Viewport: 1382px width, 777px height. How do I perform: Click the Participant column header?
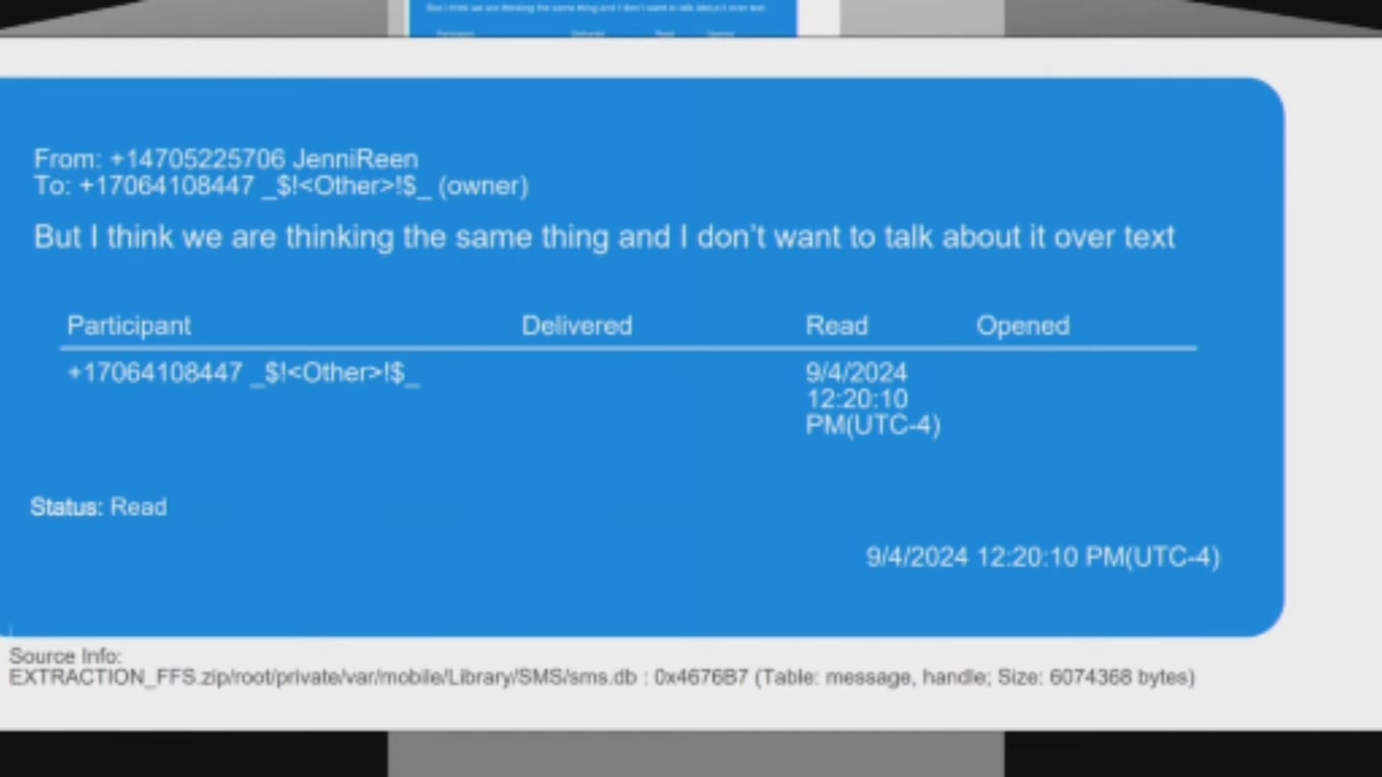pyautogui.click(x=129, y=326)
